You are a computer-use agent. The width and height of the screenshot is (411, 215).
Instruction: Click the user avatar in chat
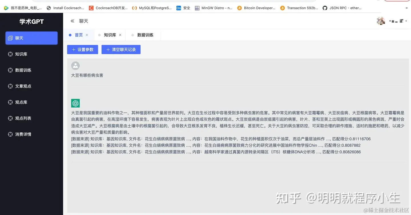click(75, 66)
